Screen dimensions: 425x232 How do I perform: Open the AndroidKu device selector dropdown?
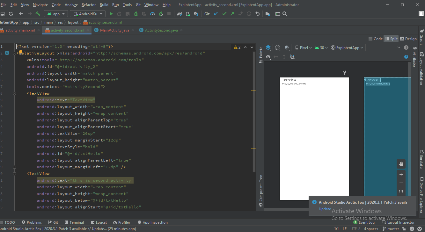click(87, 14)
